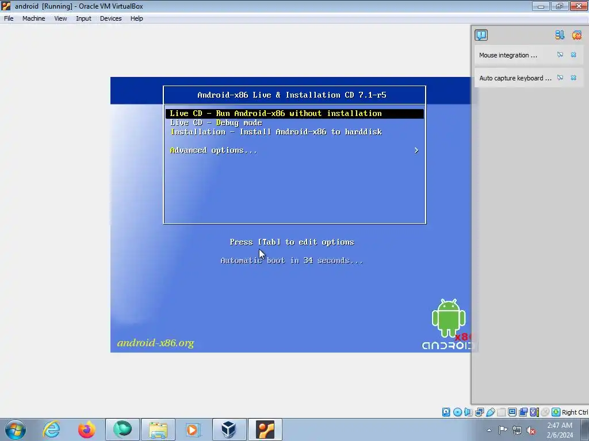
Task: Launch Internet Explorer from taskbar
Action: coord(51,430)
